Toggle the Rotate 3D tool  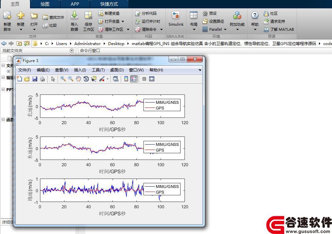pyautogui.click(x=86, y=79)
